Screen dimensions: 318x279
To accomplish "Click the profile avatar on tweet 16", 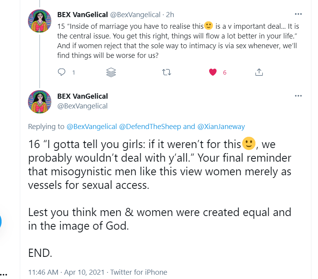I will (x=40, y=101).
